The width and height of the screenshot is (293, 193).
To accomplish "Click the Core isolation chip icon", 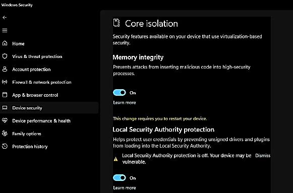I will 116,23.
